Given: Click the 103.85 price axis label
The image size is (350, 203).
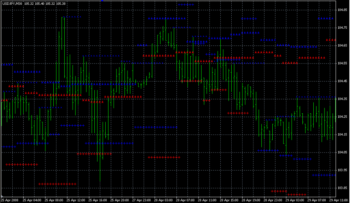Looking at the screenshot, I should (343, 188).
